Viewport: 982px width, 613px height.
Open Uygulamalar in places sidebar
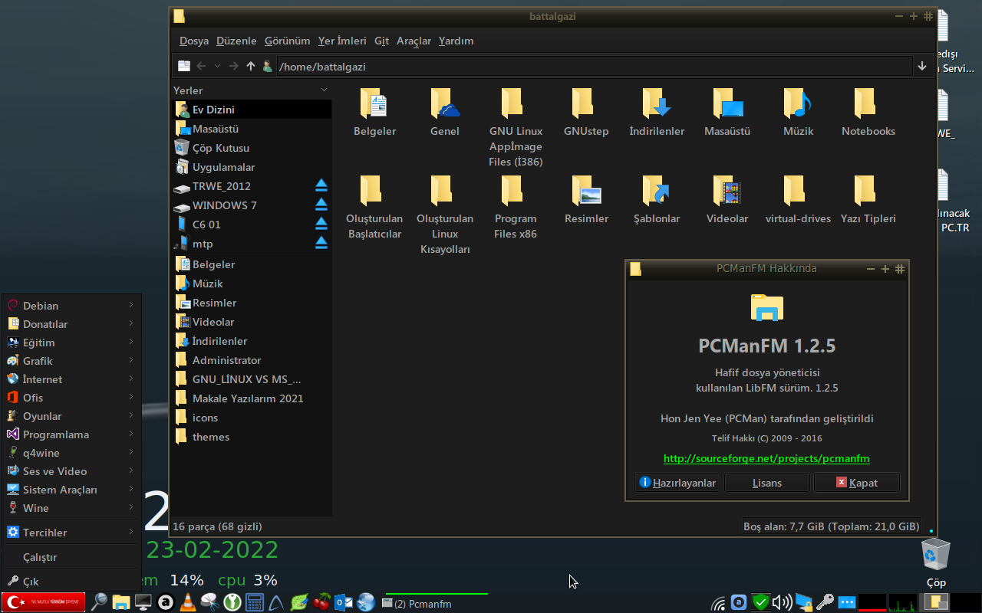pos(252,167)
